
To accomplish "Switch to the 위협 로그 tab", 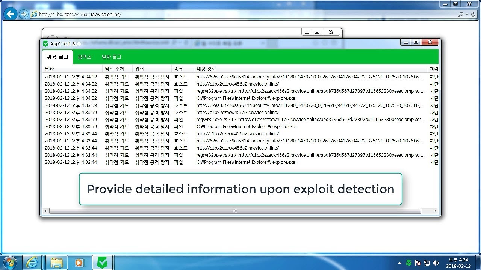I will tap(57, 57).
